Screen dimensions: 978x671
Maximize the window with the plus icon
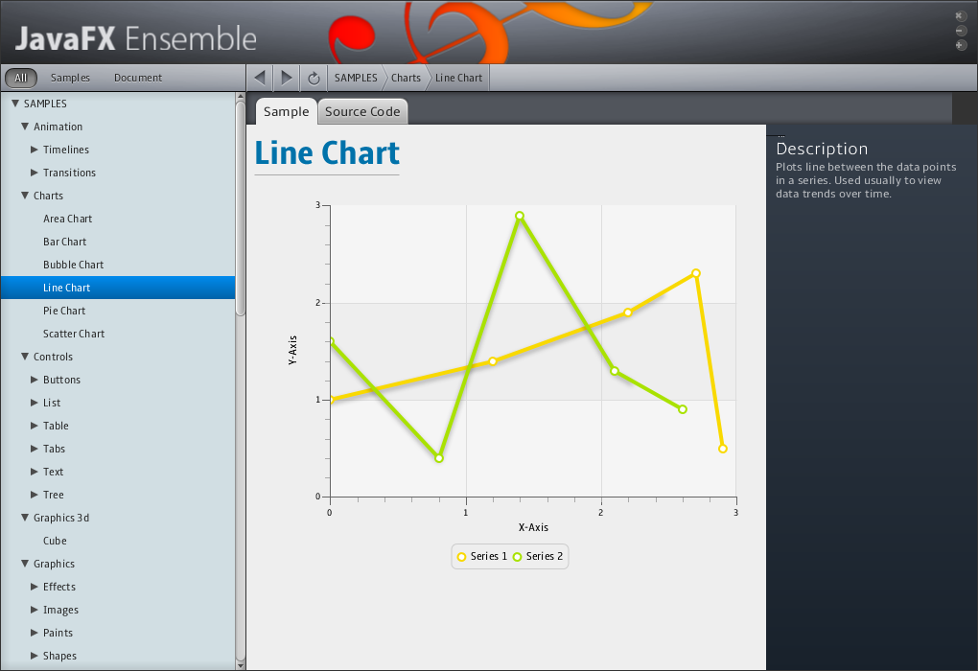coord(961,45)
